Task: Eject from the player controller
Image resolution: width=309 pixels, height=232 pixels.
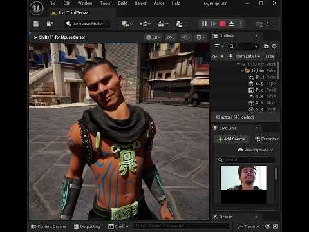Action: click(x=231, y=24)
